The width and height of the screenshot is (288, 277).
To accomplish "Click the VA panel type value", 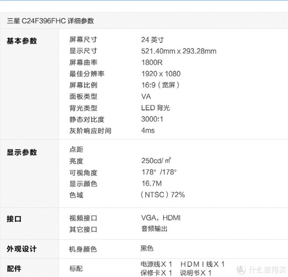I will pyautogui.click(x=146, y=97).
